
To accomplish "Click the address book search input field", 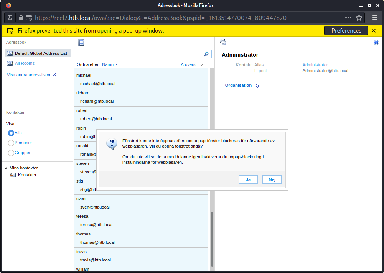I will (x=140, y=54).
